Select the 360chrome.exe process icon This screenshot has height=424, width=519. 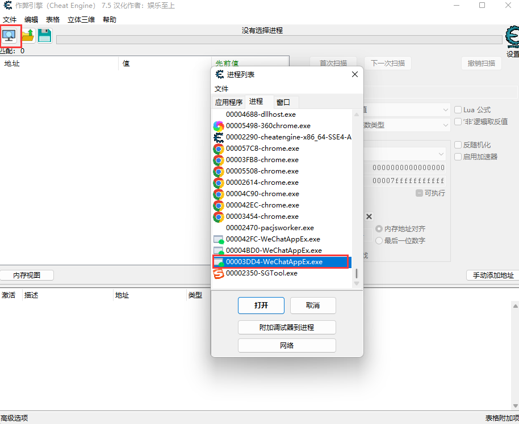pyautogui.click(x=219, y=126)
